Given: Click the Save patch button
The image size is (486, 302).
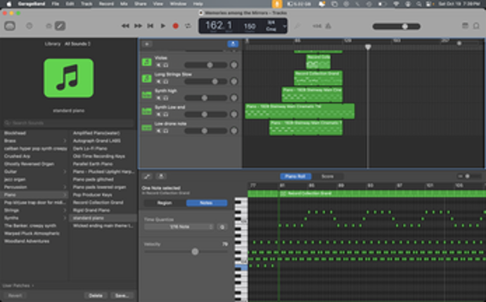Looking at the screenshot, I should coord(122,296).
